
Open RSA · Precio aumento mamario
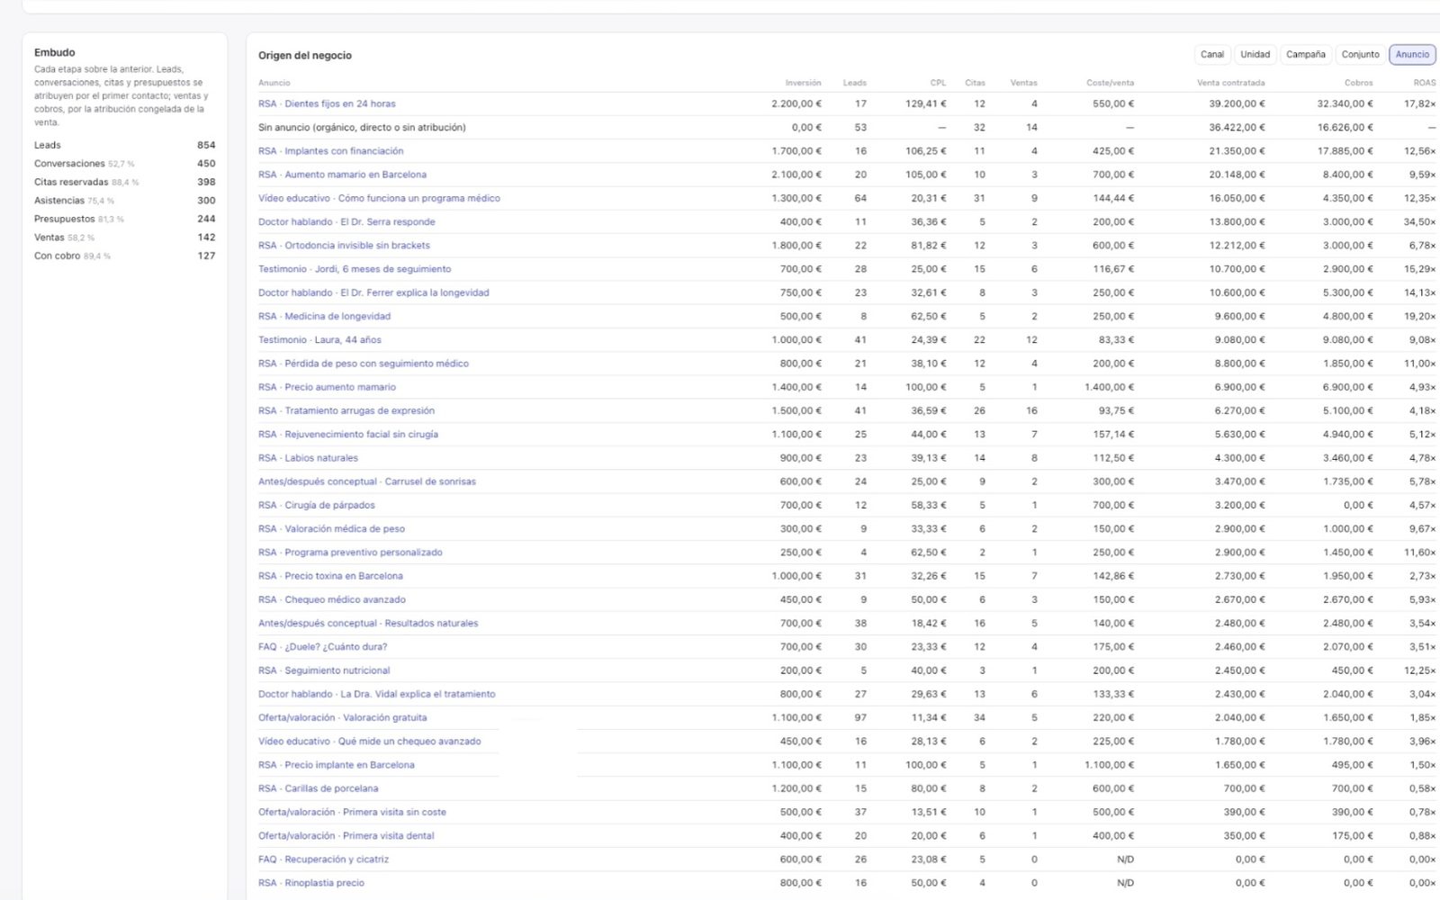point(327,387)
